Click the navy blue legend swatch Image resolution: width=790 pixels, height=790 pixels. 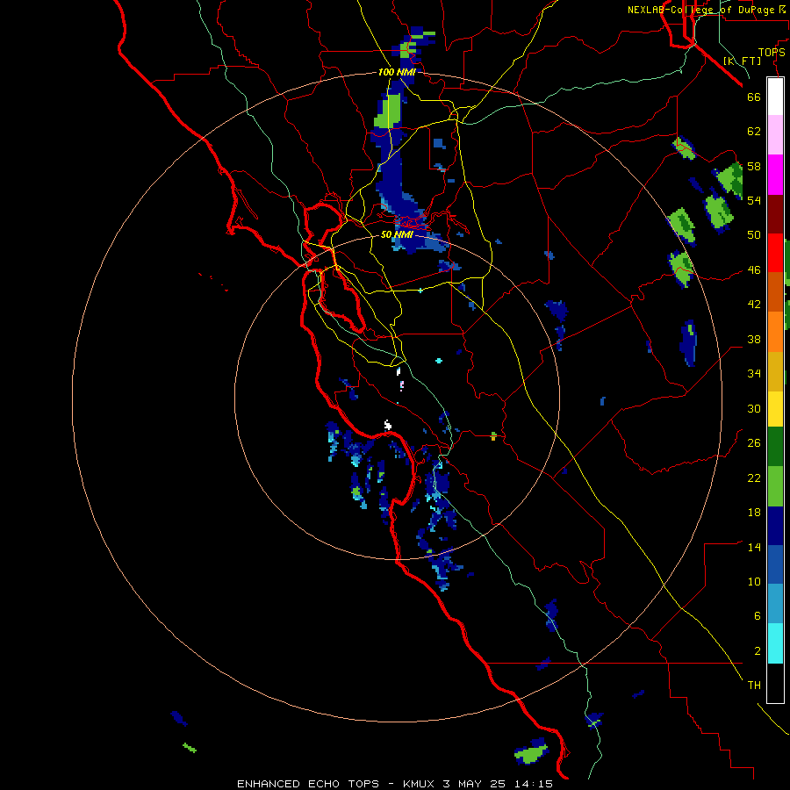[x=775, y=526]
